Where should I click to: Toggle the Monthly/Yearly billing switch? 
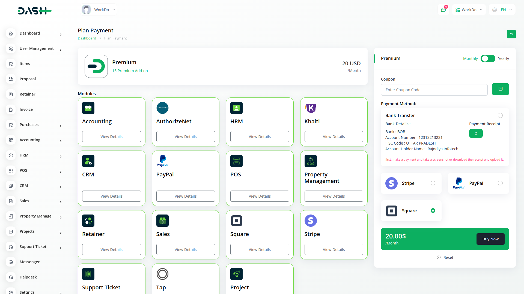488,59
